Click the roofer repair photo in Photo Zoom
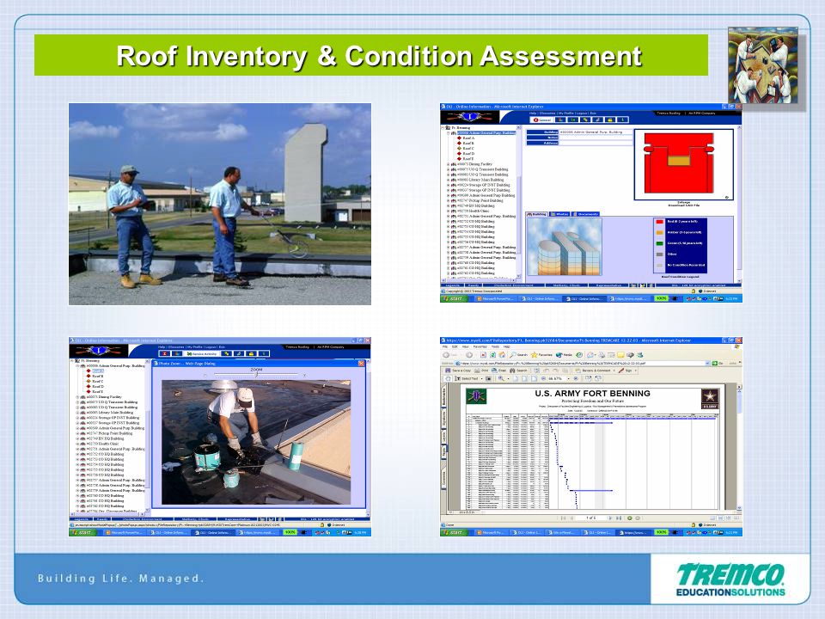Screen dimensions: 825x619 [x=256, y=442]
